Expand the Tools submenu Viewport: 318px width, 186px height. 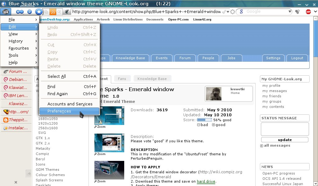tap(20, 55)
